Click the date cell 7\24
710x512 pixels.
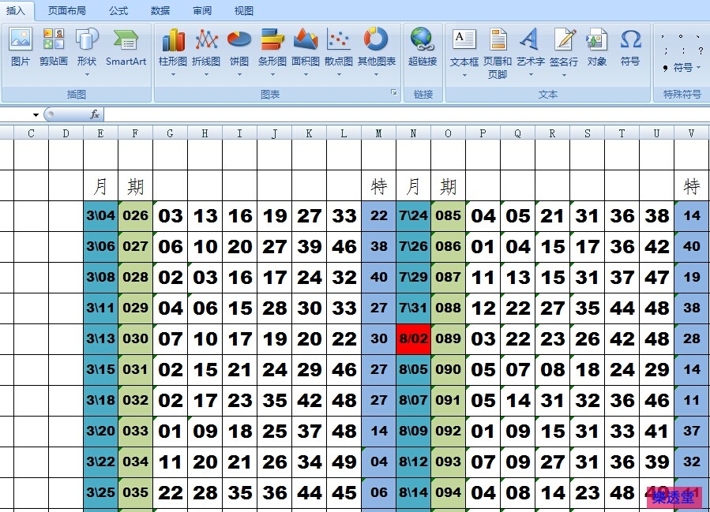pos(413,215)
